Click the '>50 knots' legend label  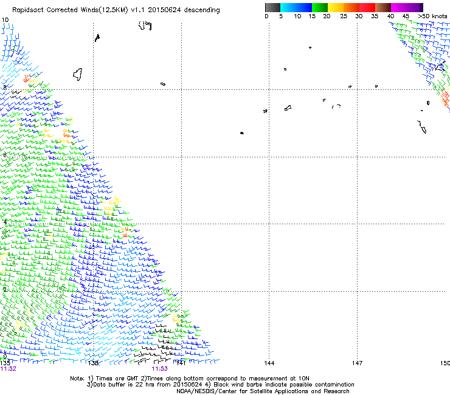coord(432,16)
